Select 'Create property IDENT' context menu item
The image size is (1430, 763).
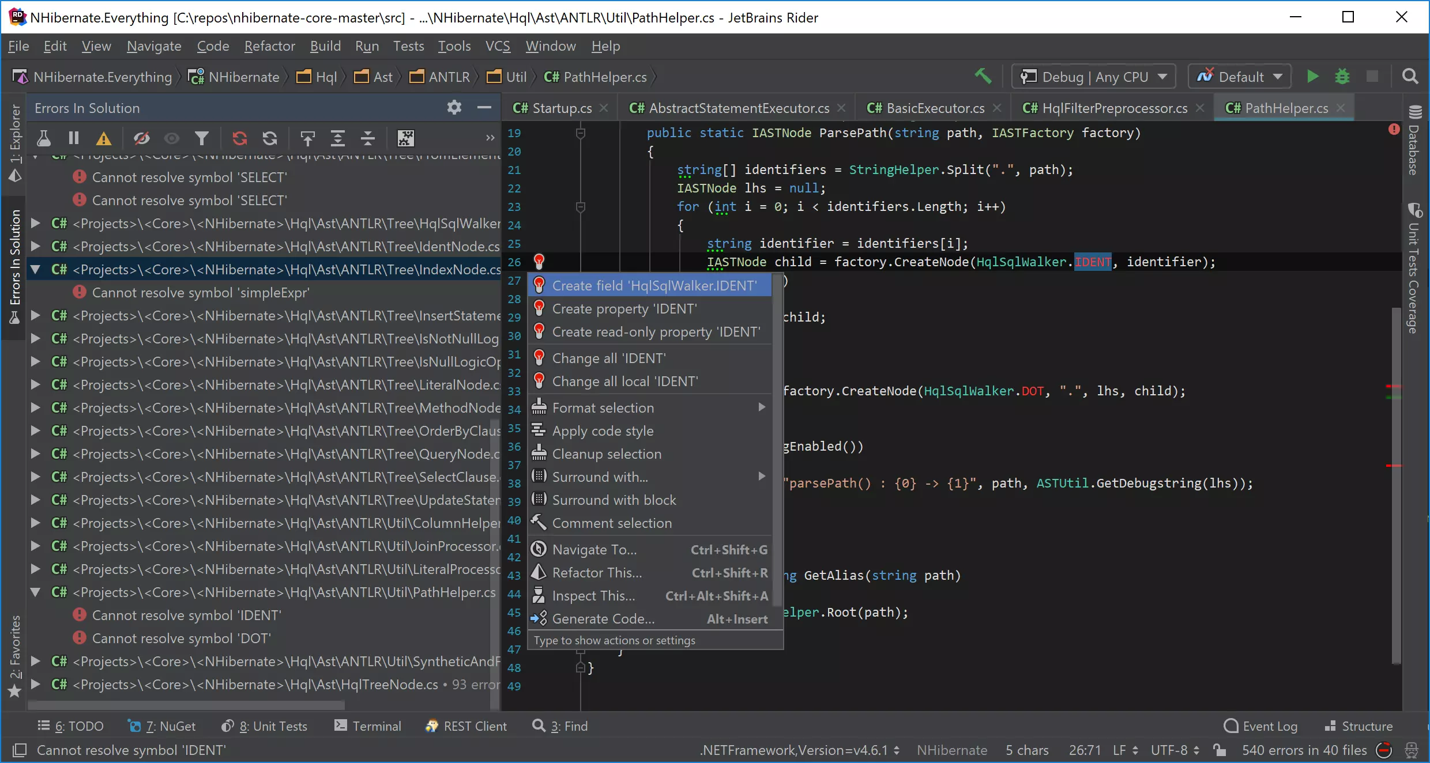(624, 308)
